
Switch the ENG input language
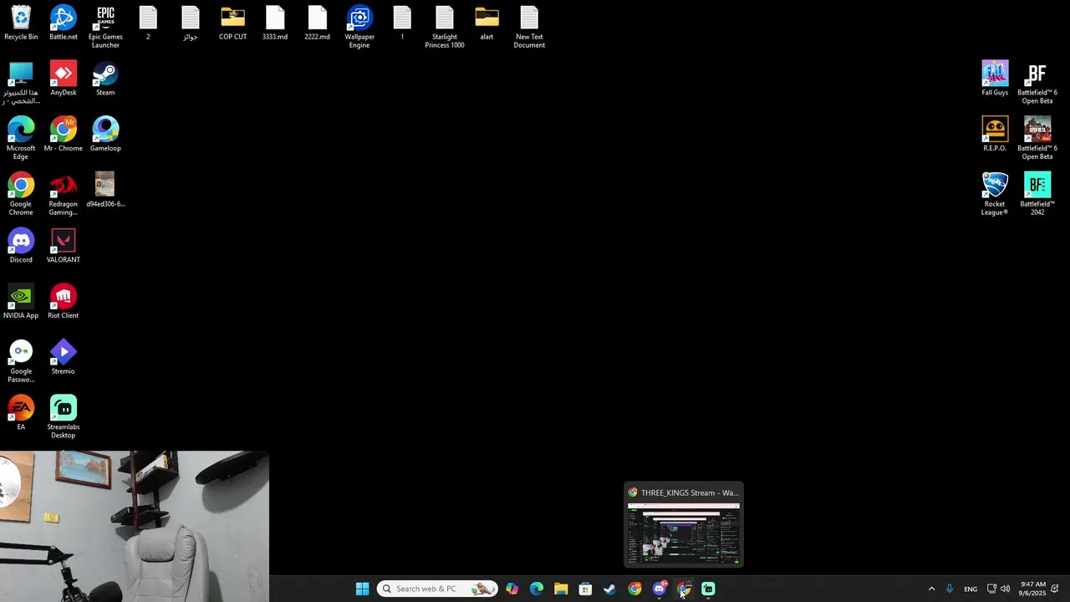971,589
